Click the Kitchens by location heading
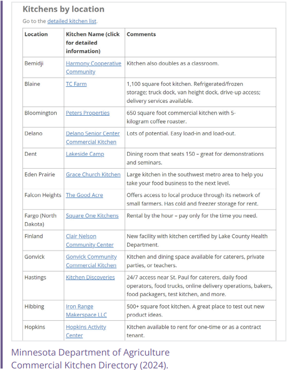This screenshot has height=370, width=287. tap(64, 9)
